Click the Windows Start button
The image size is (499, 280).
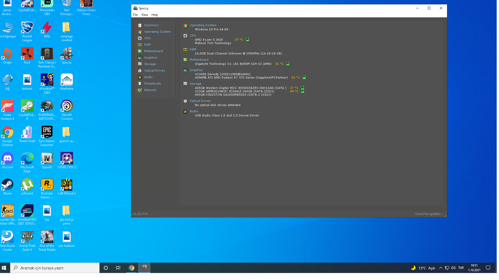(x=4, y=268)
